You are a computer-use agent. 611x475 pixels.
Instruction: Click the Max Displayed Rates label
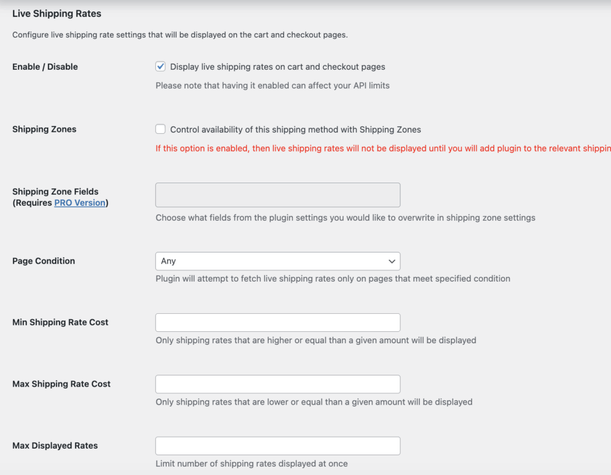(55, 446)
